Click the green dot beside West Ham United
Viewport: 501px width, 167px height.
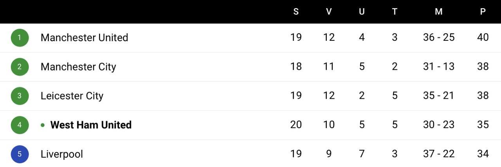43,125
